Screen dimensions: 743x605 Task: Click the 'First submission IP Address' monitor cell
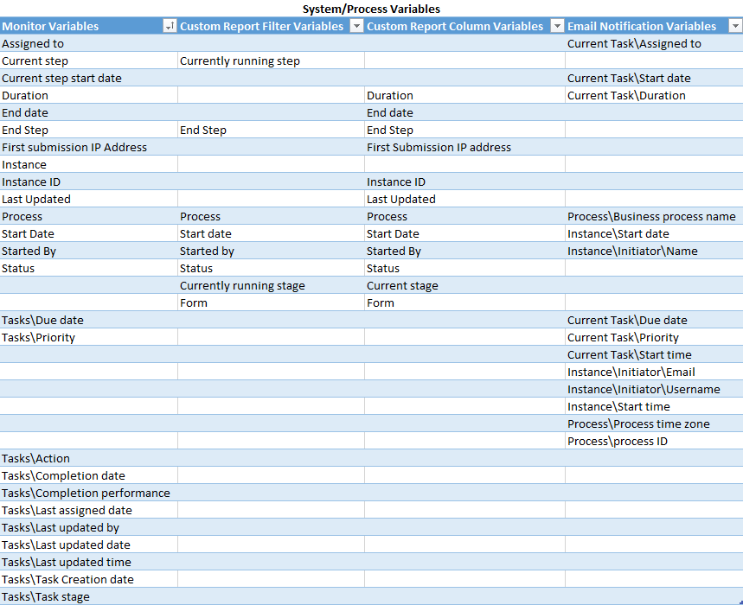(88, 147)
